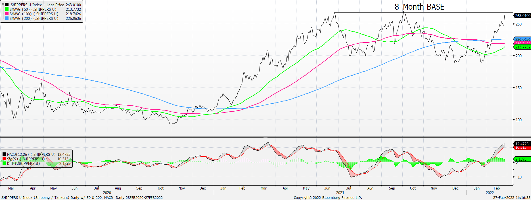This screenshot has height=200, width=531.
Task: Click the legend value 263.0100
Action: pos(73,5)
